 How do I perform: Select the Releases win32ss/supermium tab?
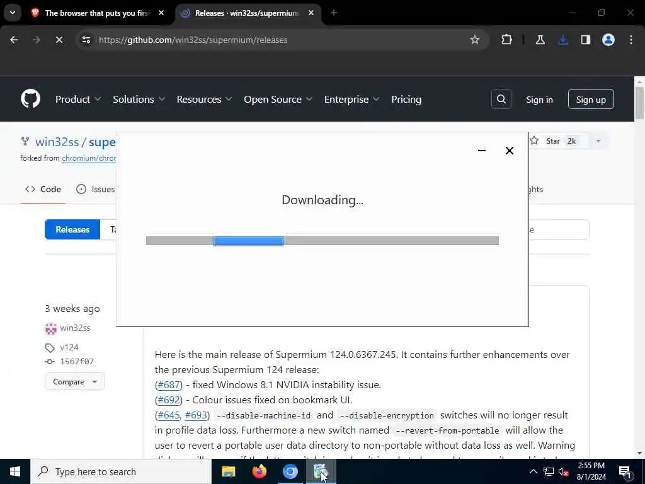[247, 13]
